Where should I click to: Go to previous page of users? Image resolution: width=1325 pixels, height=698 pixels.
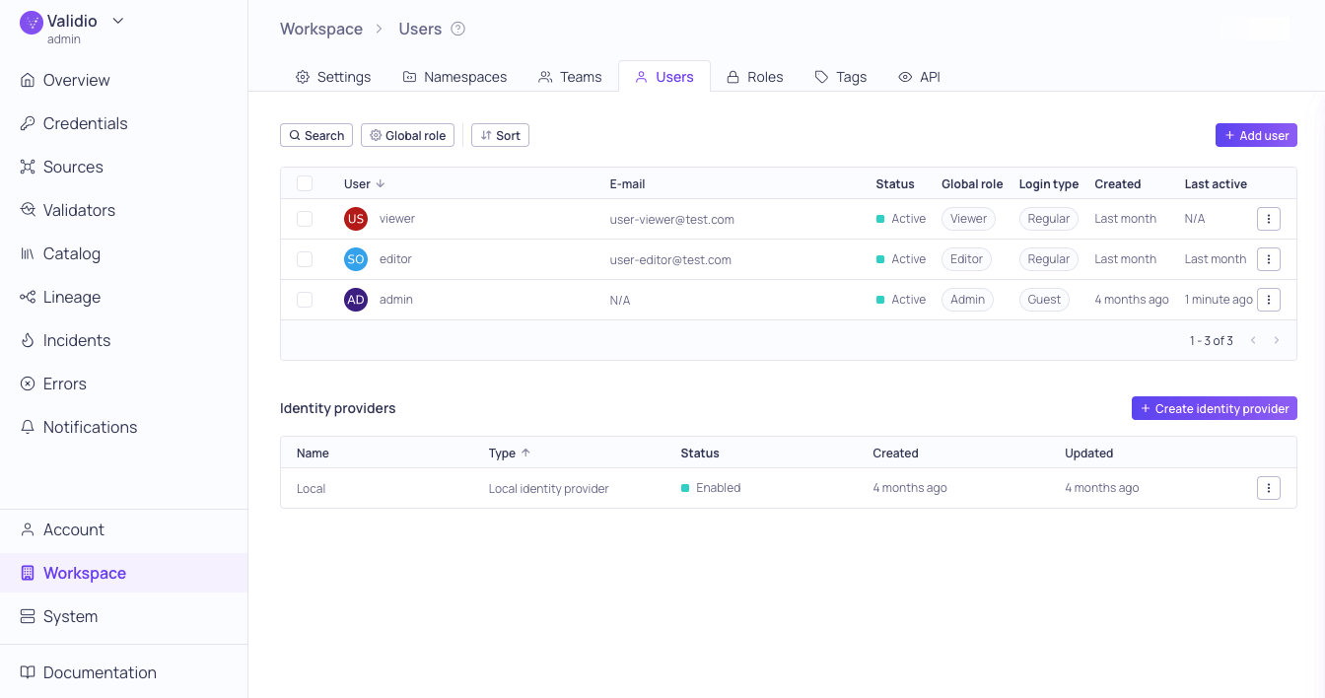click(x=1253, y=340)
